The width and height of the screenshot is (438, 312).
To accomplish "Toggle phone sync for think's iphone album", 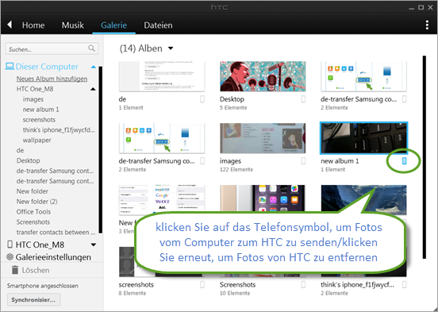I will pos(404,284).
